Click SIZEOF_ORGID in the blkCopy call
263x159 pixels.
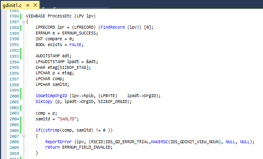click(113, 102)
